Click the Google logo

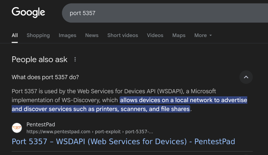(x=28, y=12)
